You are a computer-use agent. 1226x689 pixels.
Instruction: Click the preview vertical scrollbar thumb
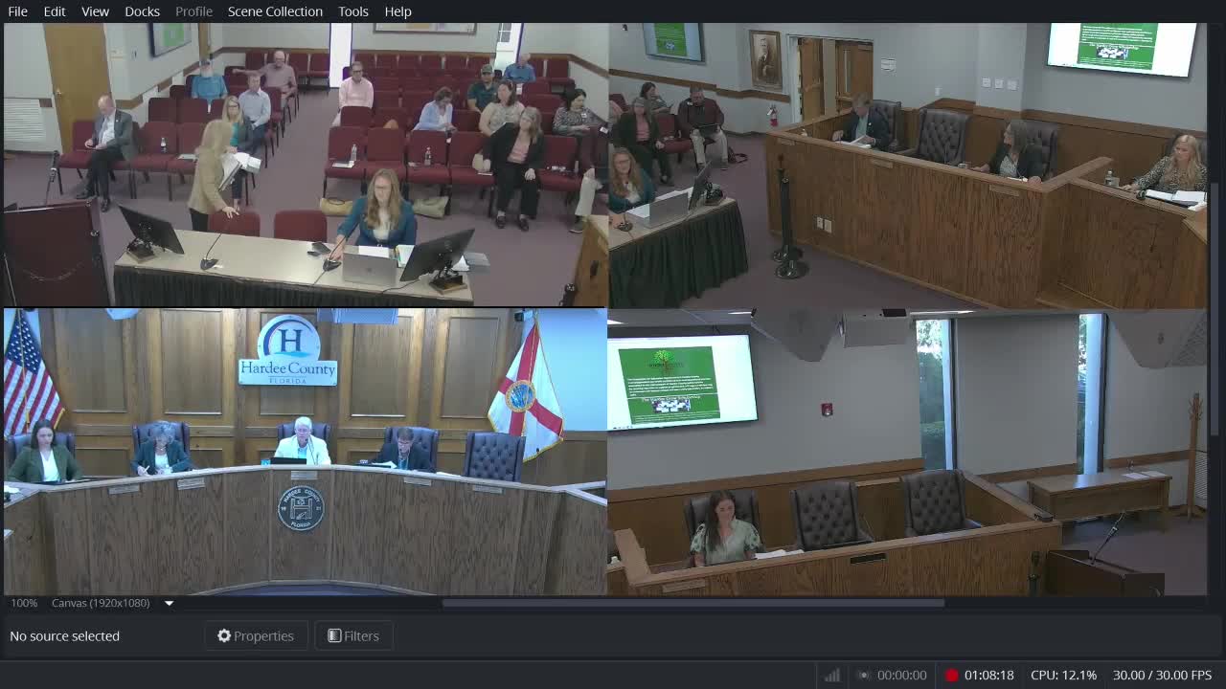pyautogui.click(x=1213, y=309)
